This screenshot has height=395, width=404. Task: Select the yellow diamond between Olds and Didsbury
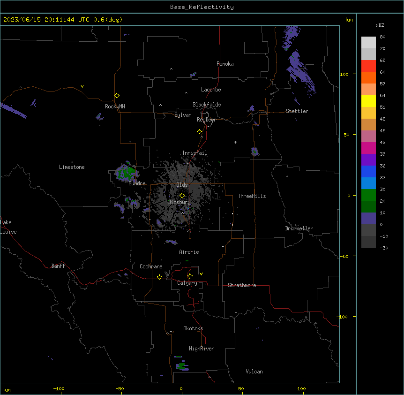tap(182, 196)
